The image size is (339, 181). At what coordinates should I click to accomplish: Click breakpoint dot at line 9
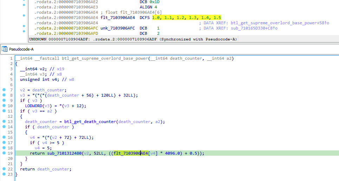(x=4, y=101)
